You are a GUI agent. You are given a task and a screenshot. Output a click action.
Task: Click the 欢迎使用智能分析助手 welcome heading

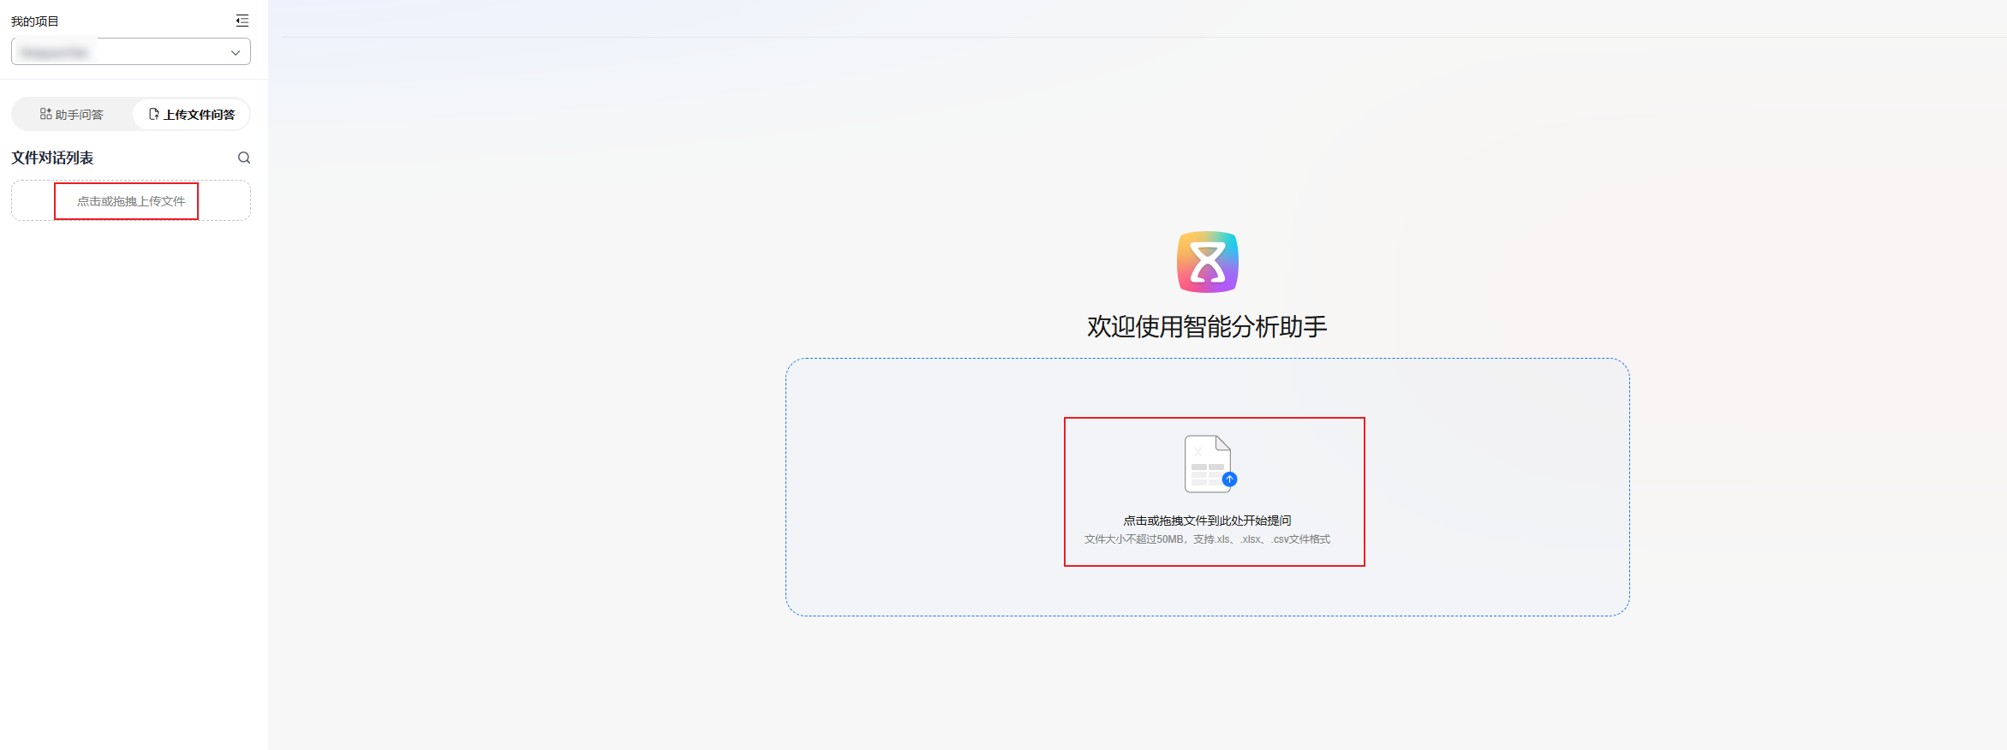tap(1208, 326)
